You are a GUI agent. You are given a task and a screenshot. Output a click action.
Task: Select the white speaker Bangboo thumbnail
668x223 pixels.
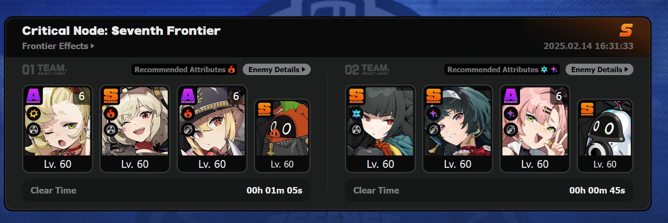[605, 136]
